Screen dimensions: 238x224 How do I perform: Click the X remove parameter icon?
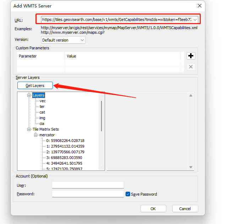(x=191, y=67)
